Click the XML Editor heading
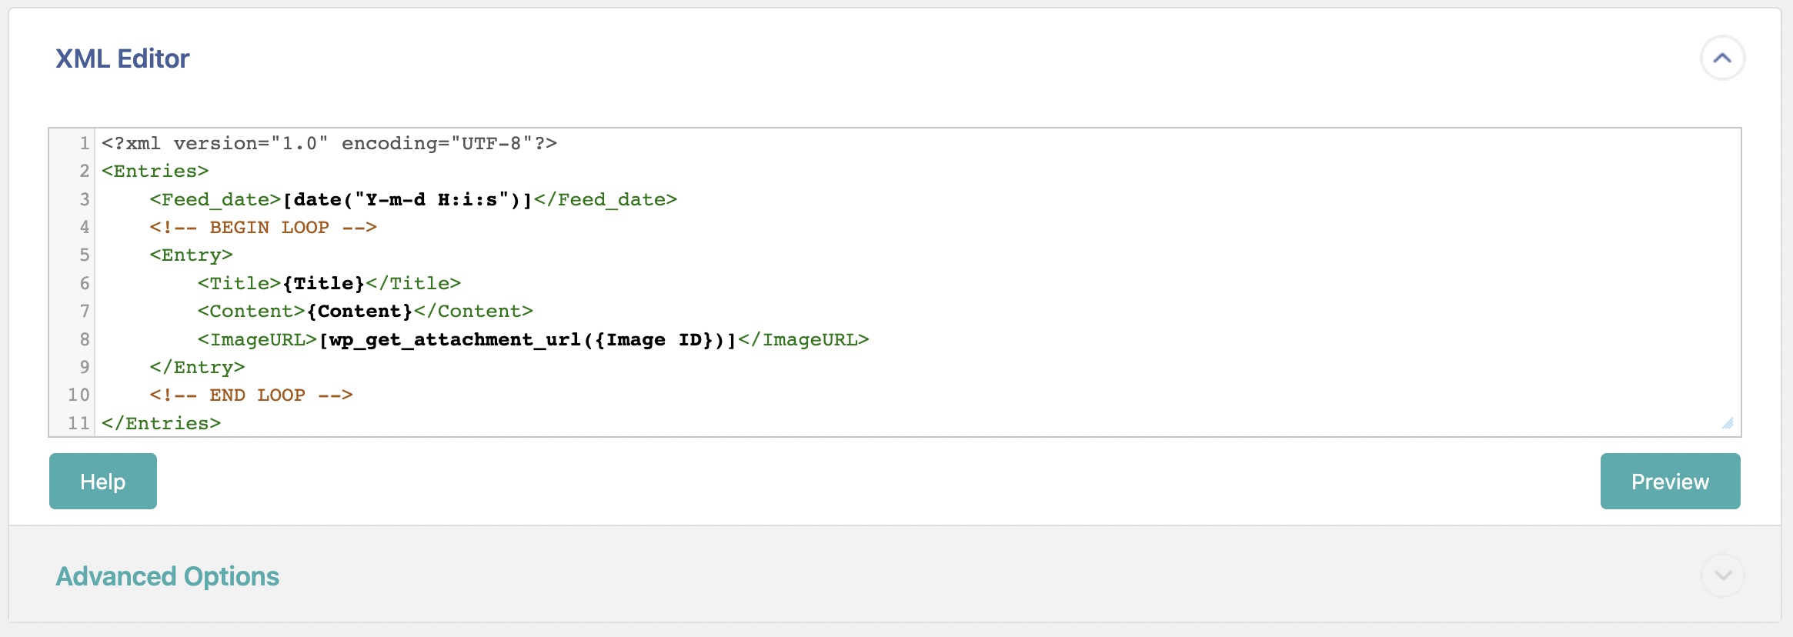Screen dimensions: 1793x637 [122, 58]
